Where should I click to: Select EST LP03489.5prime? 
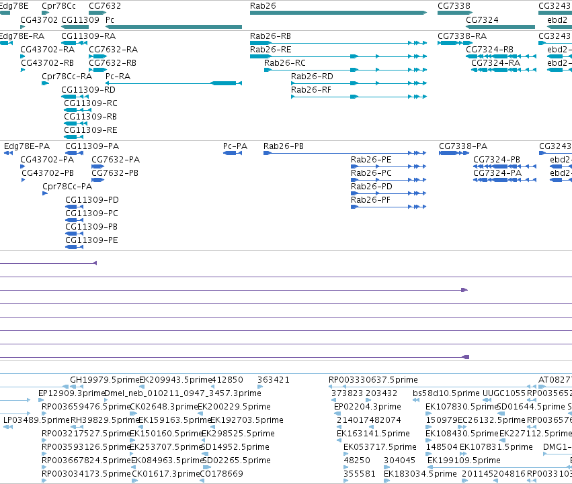pyautogui.click(x=36, y=421)
